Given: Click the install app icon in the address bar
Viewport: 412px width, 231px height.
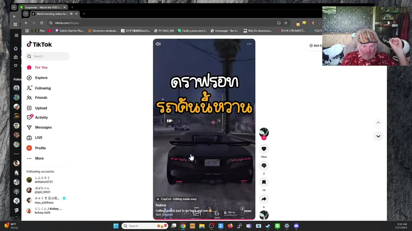Looking at the screenshot, I should coord(279,23).
